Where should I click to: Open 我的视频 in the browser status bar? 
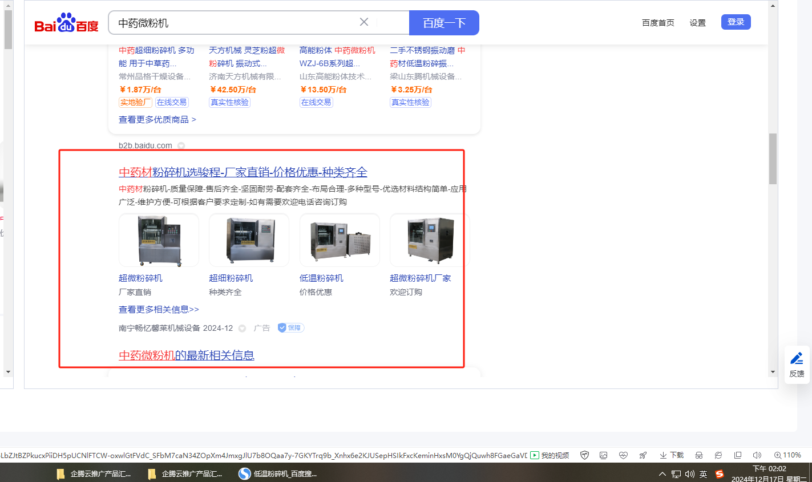550,455
